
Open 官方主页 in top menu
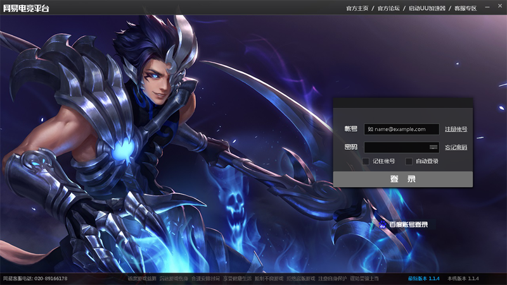pos(357,8)
